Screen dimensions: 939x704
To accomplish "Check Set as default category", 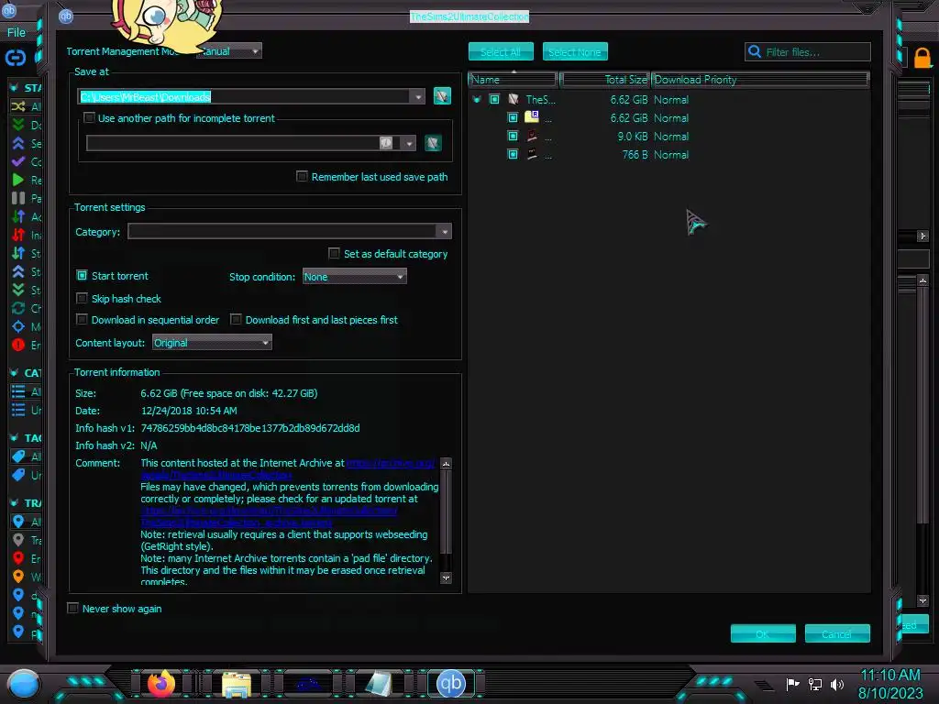I will (334, 254).
